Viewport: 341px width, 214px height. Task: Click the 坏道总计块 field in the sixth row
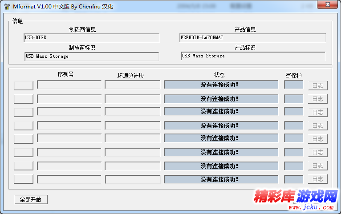coord(133,152)
